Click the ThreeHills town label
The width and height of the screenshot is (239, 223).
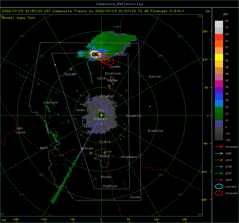click(134, 116)
